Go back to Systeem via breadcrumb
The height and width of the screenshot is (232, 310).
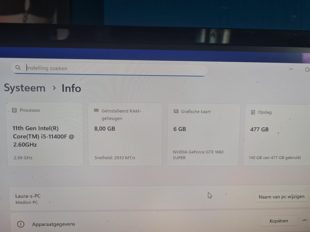point(25,88)
